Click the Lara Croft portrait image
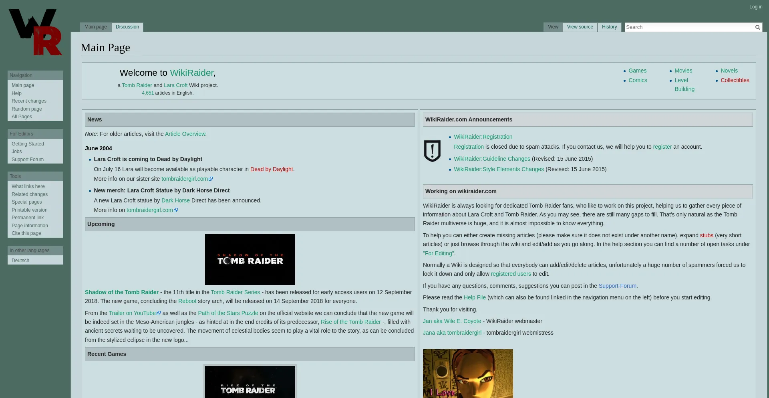 pos(467,373)
